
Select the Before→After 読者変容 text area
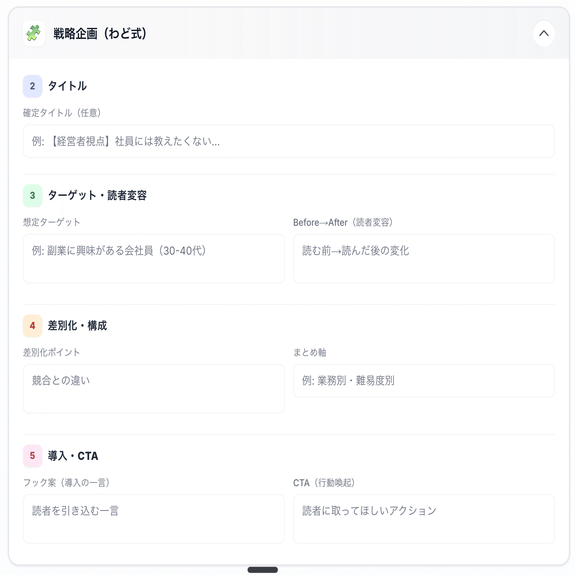tap(424, 259)
